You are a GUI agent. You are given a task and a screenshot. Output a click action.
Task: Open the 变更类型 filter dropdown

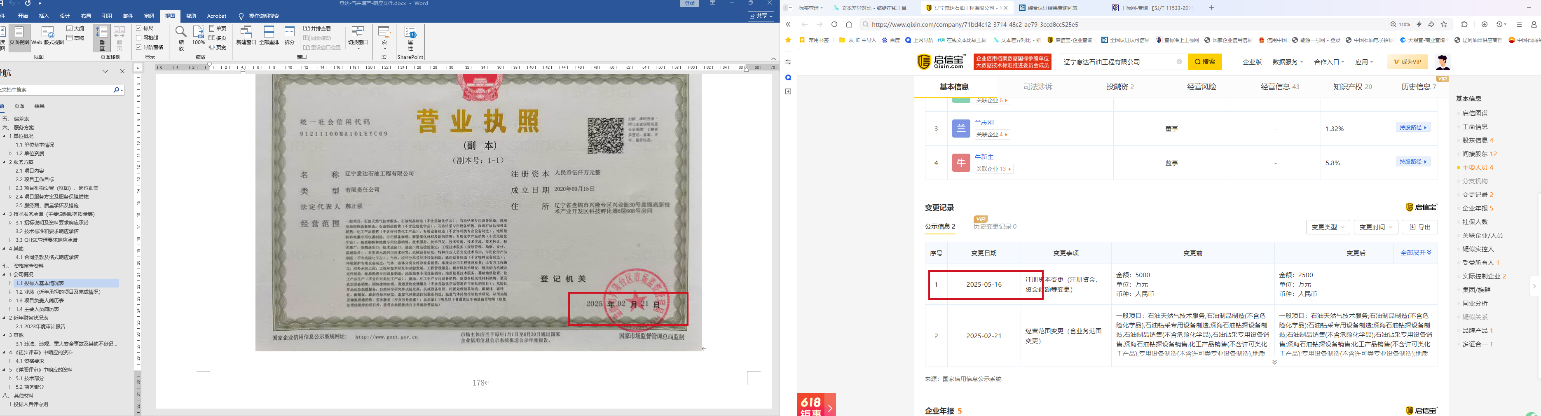1328,227
